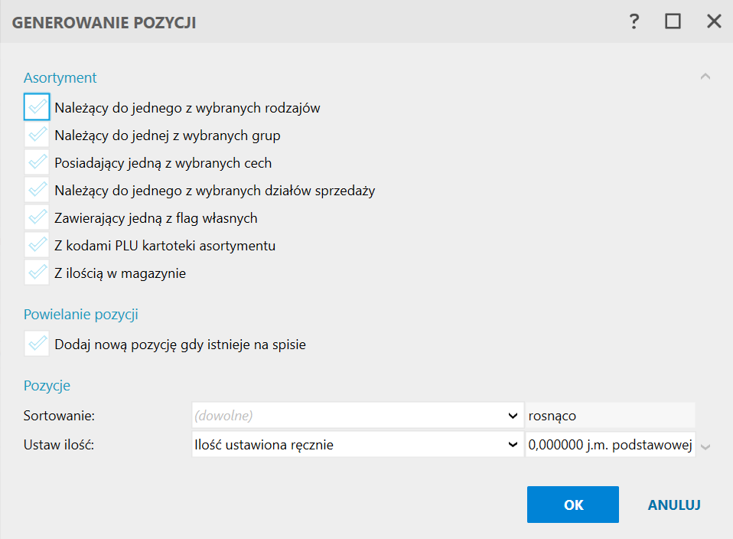Close the Generowanie pozycji window
This screenshot has width=733, height=539.
[714, 21]
